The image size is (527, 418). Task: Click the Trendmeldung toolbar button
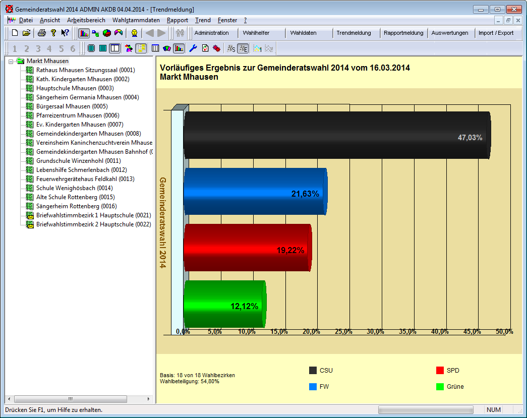coord(354,33)
